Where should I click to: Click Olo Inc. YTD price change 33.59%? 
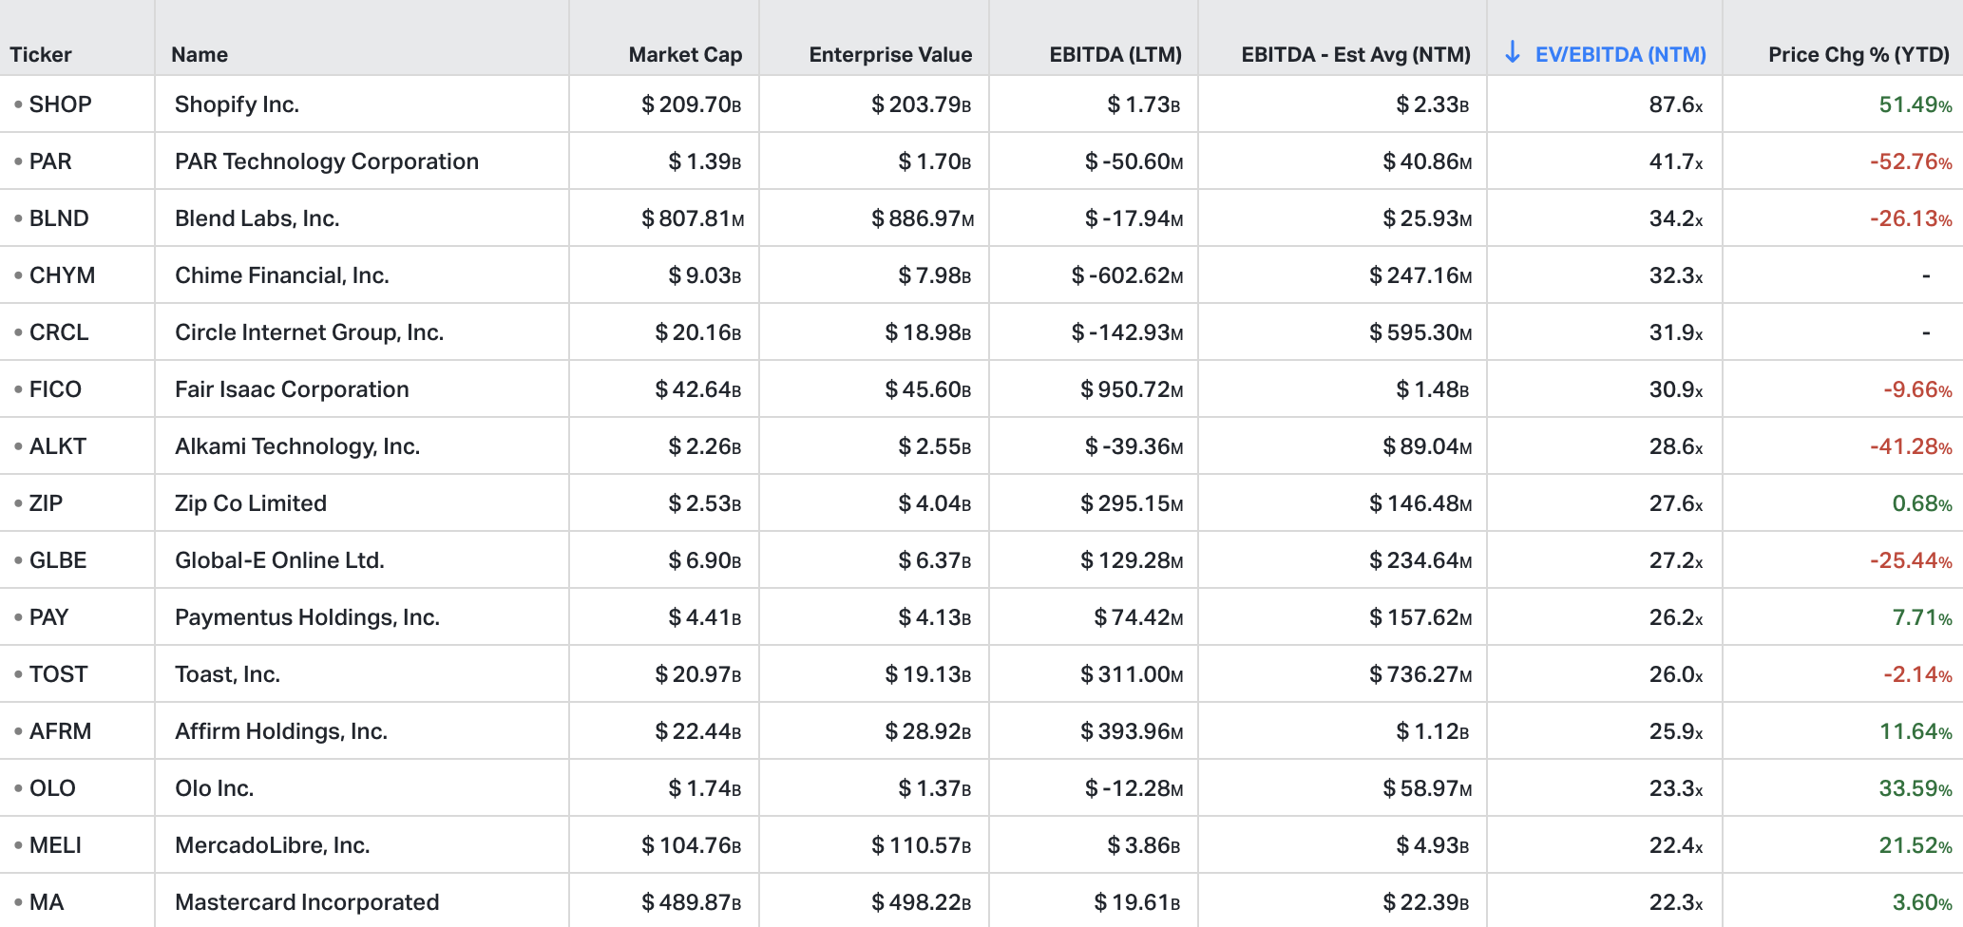[x=1915, y=788]
